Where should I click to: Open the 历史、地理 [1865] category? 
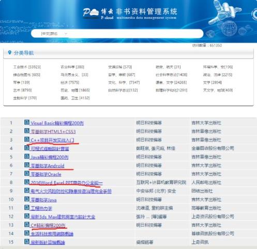(75, 90)
